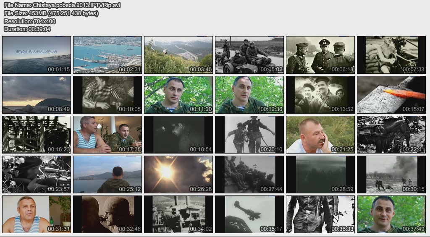Open the bright sun thumbnail at 00:26:28
This screenshot has width=430, height=237.
(178, 174)
